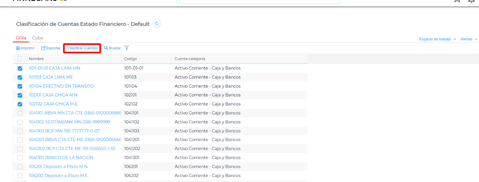479x182 pixels.
Task: Switch to the Cubo tab
Action: (38, 38)
